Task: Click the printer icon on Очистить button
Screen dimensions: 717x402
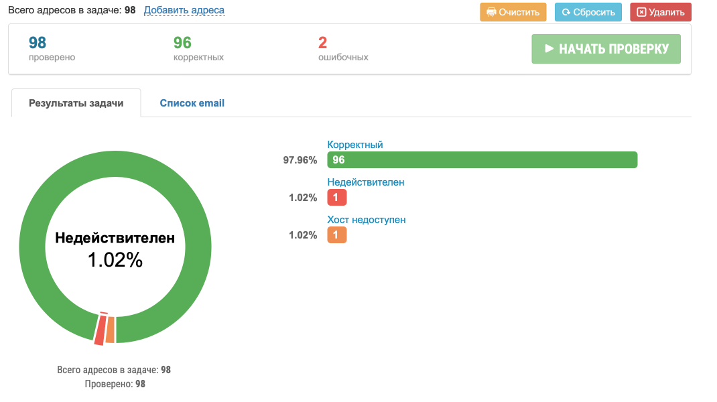Action: coord(491,12)
